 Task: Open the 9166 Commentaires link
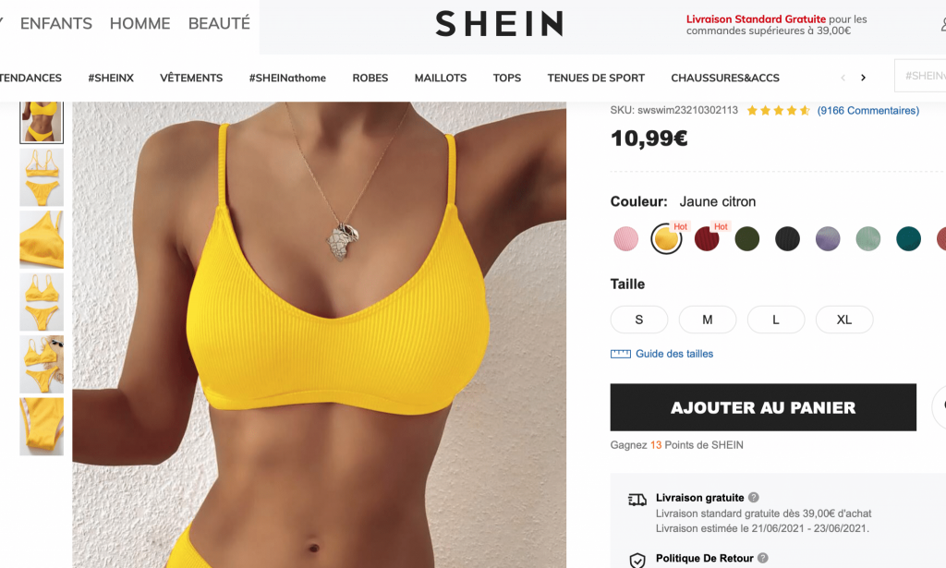[x=868, y=110]
